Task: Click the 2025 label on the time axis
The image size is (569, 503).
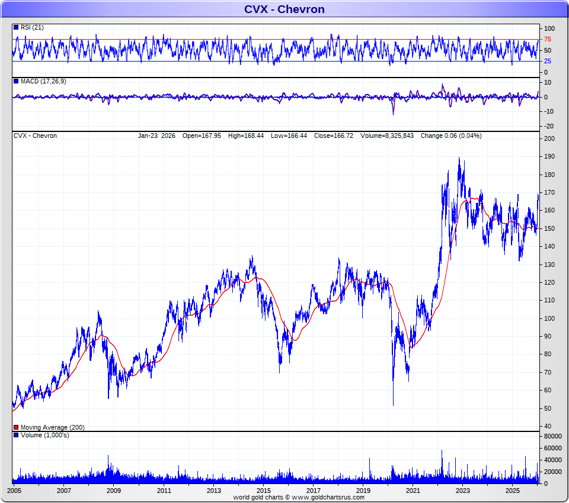Action: click(x=513, y=491)
